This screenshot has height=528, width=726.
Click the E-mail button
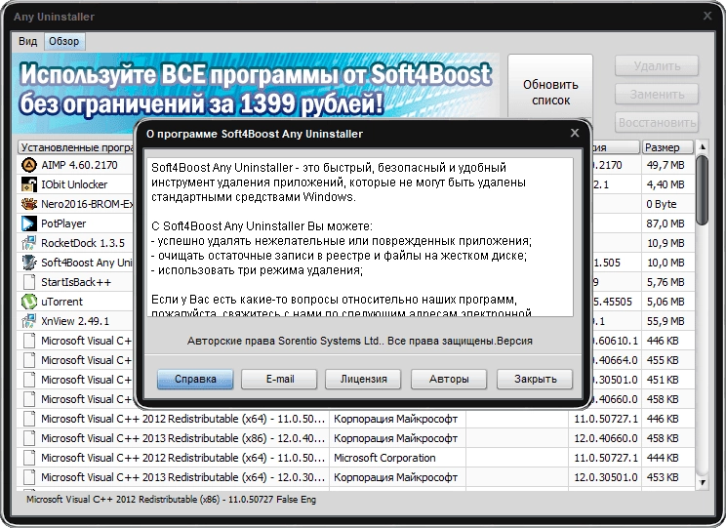280,379
